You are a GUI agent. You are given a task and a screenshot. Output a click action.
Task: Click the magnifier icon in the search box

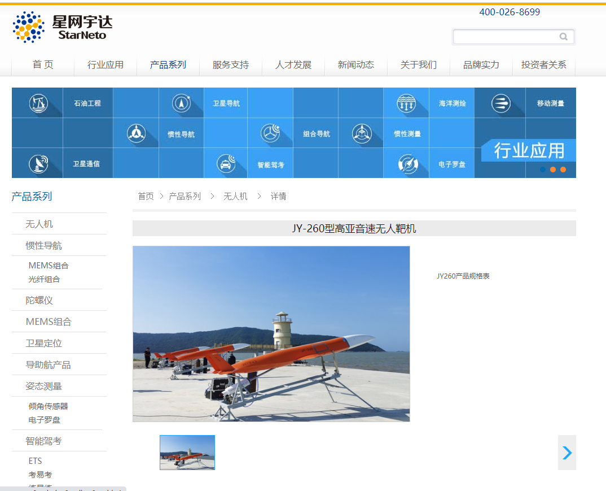564,37
